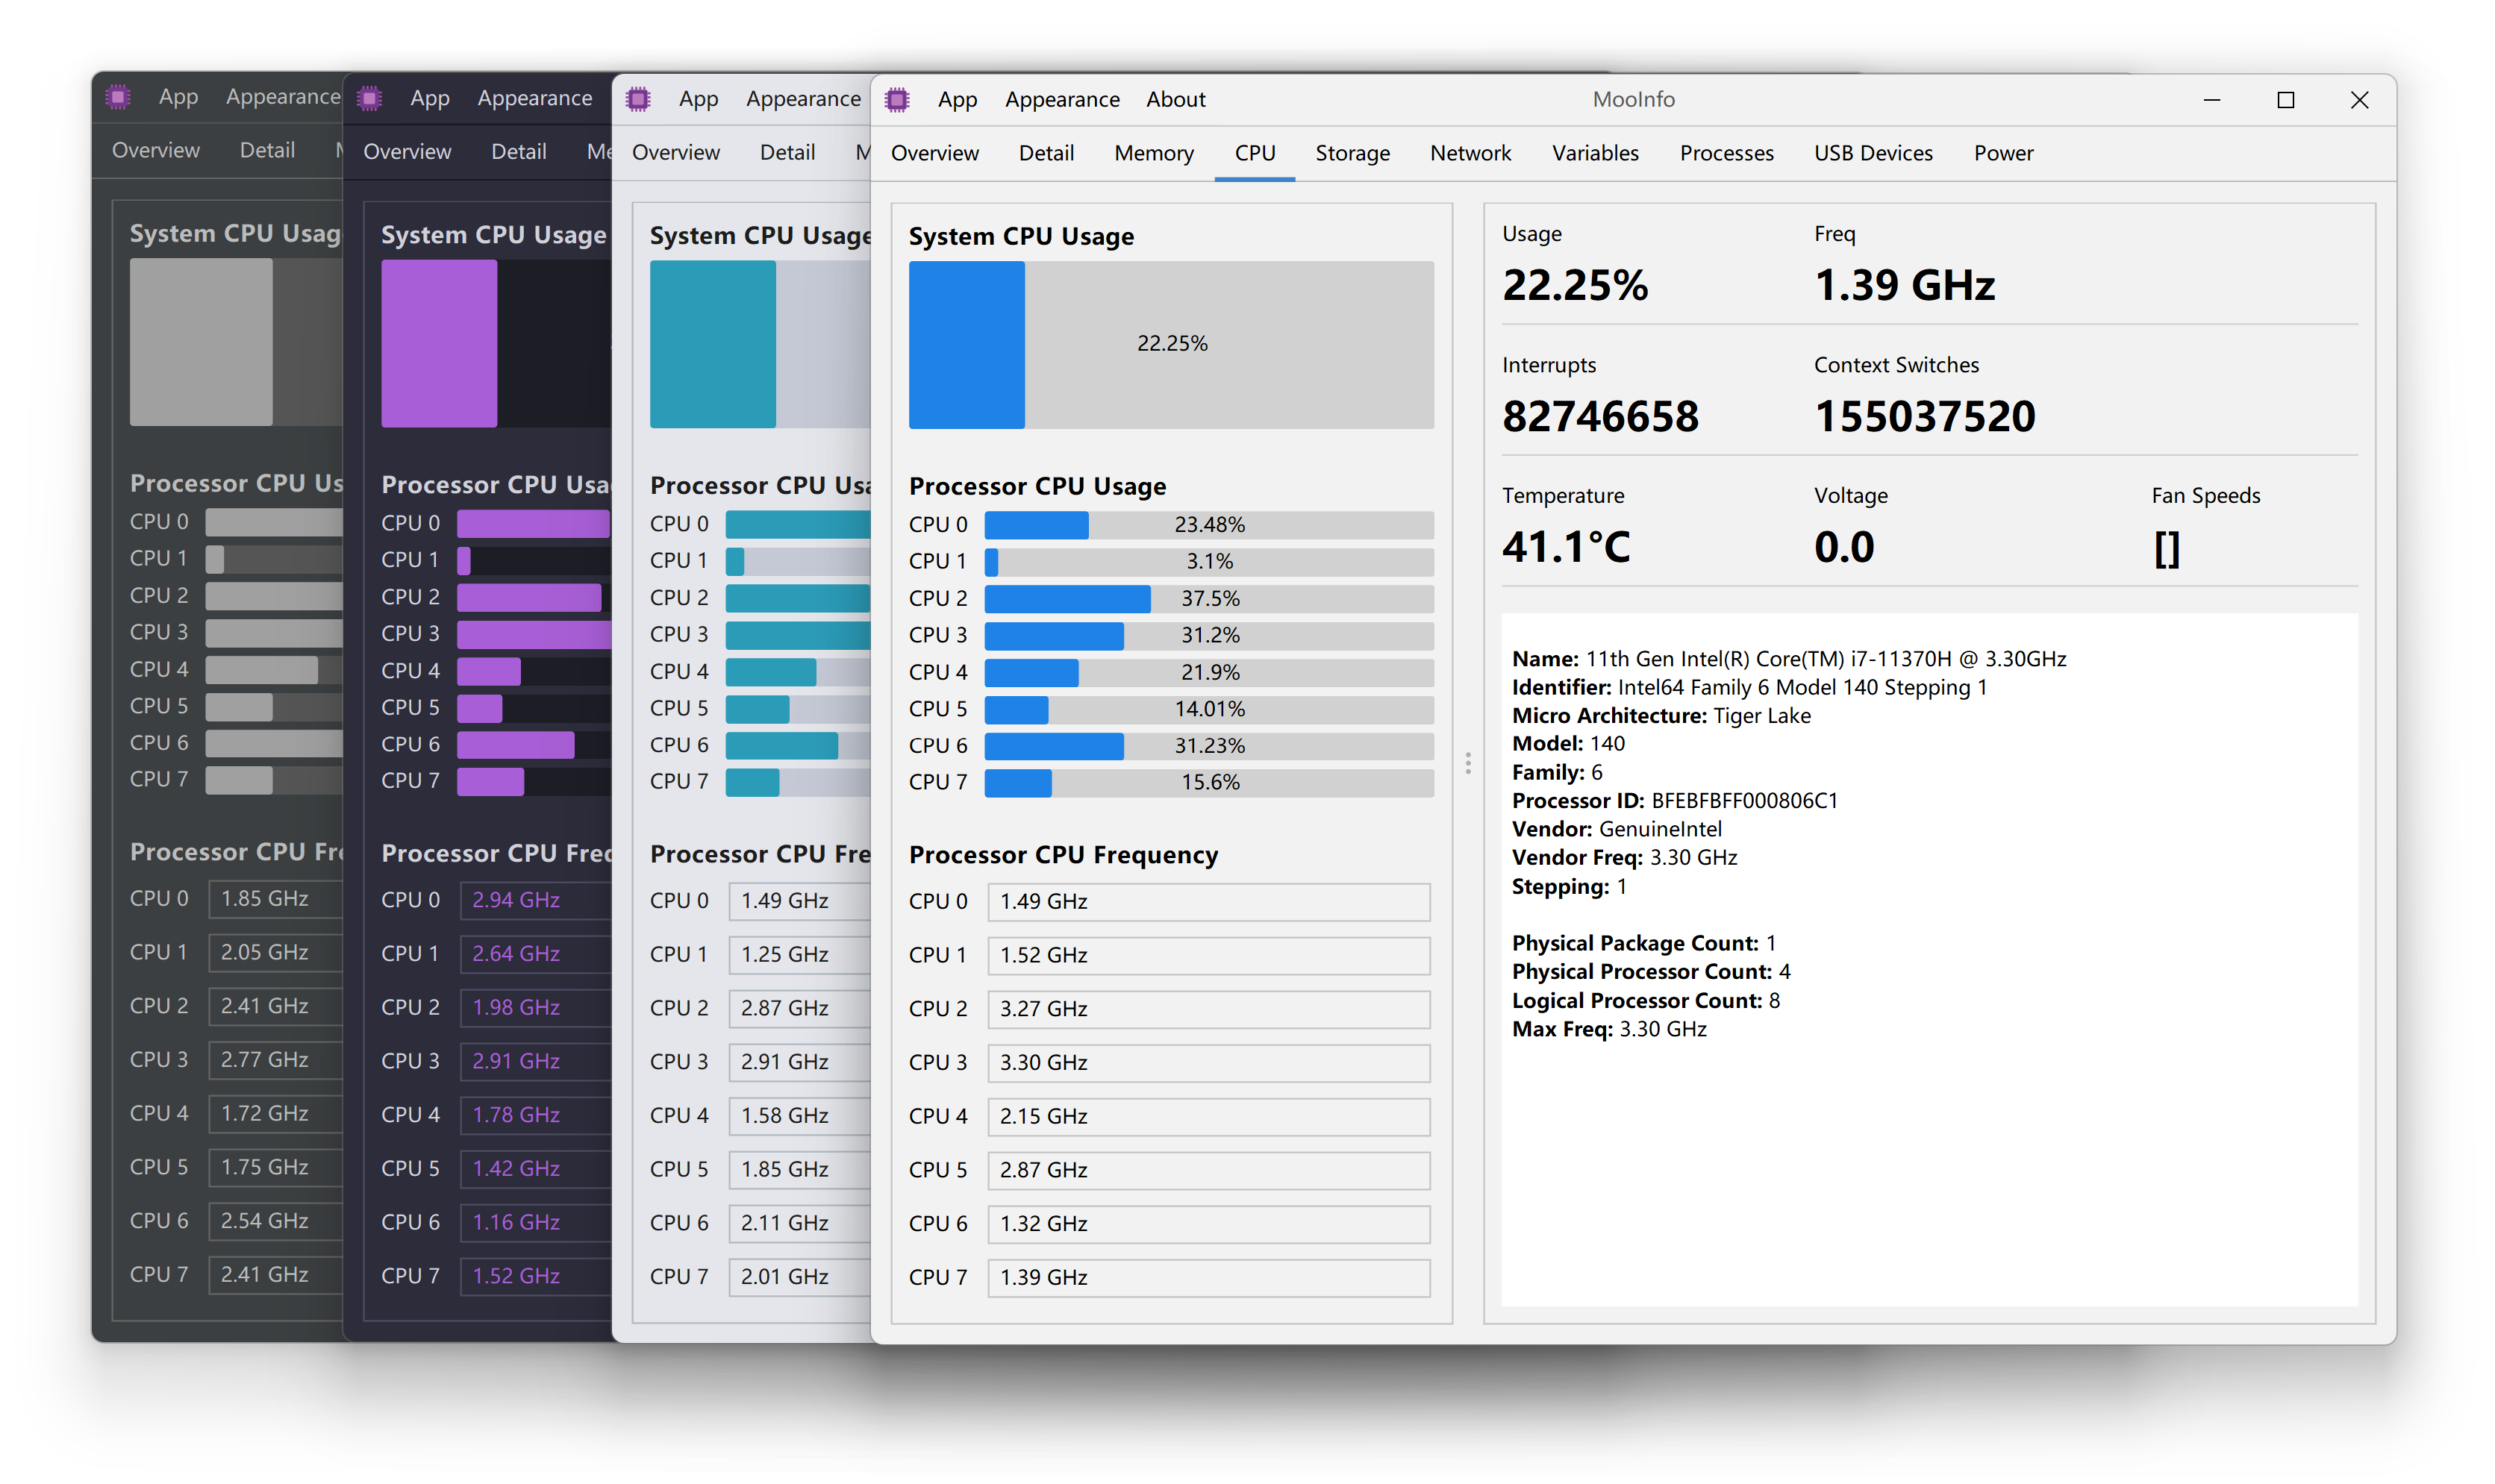Click the CPU 2 usage bar at 37.5%
The image size is (2495, 1484).
coord(1208,598)
